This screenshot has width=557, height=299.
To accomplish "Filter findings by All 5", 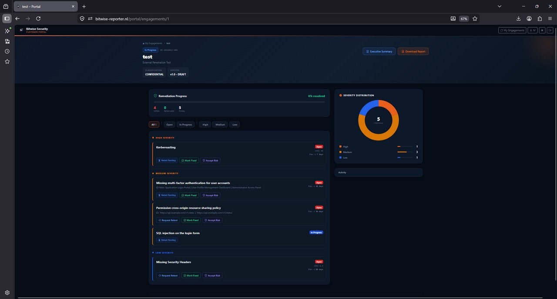I will click(154, 125).
